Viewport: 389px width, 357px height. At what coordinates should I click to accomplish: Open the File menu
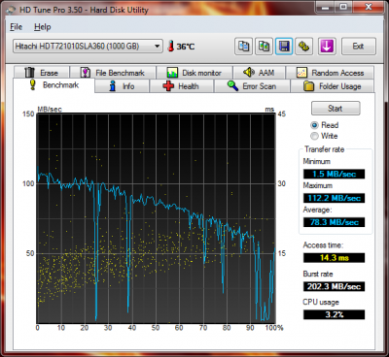tap(17, 27)
